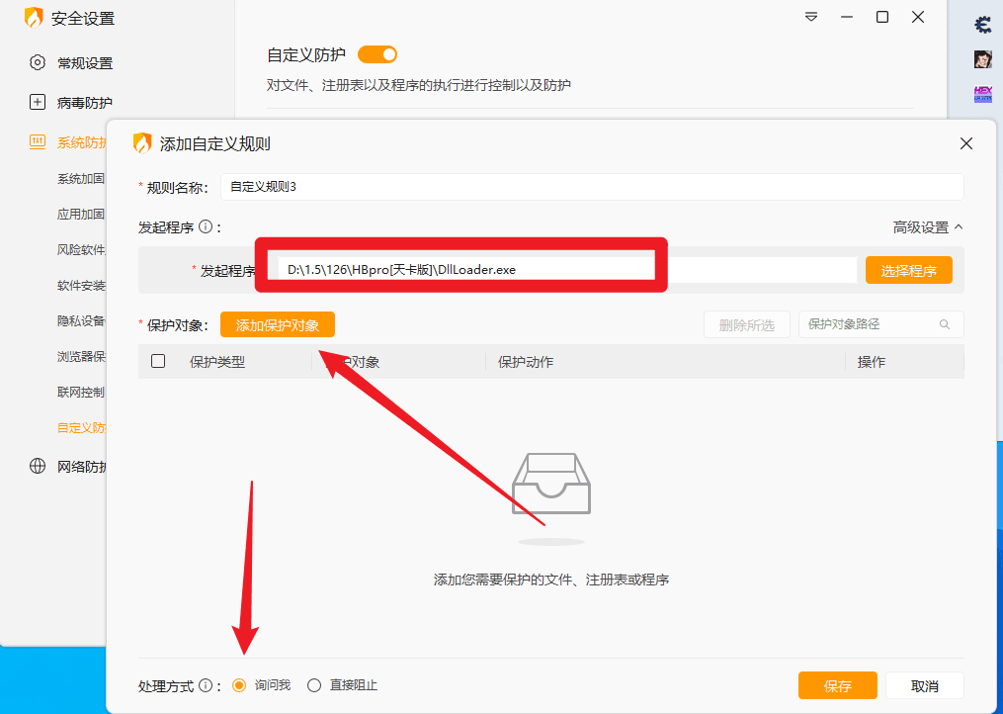Toggle the 自定义防护 switch off
Screen dimensions: 1003x714
(x=377, y=54)
